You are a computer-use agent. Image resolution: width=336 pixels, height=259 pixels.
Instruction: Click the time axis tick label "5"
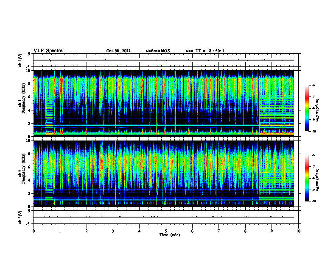(166, 231)
